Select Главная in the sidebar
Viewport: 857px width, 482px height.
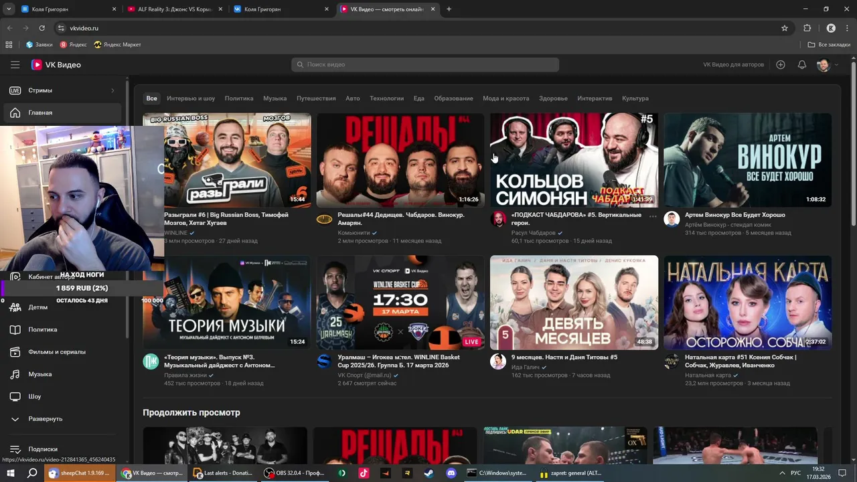pos(62,112)
